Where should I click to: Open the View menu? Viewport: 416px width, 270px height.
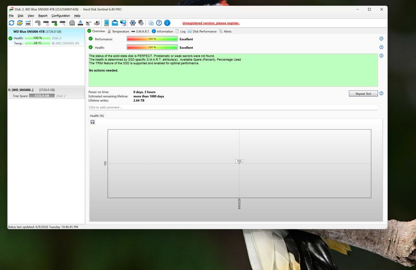tap(31, 16)
